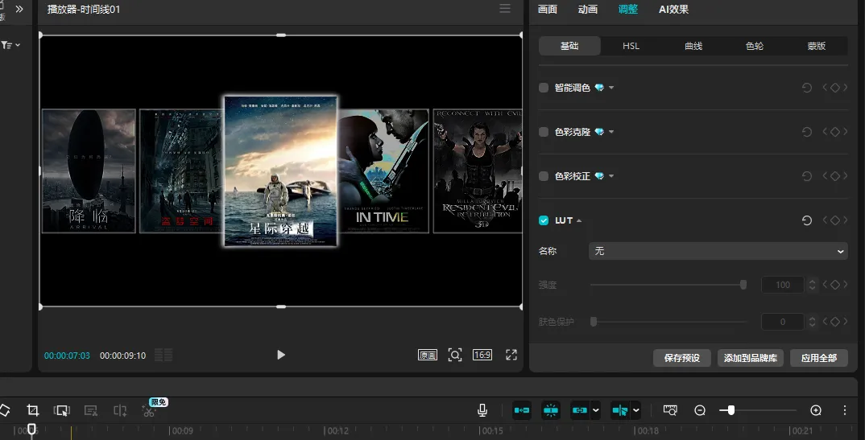
Task: Toggle the preview axis button
Action: coord(620,410)
